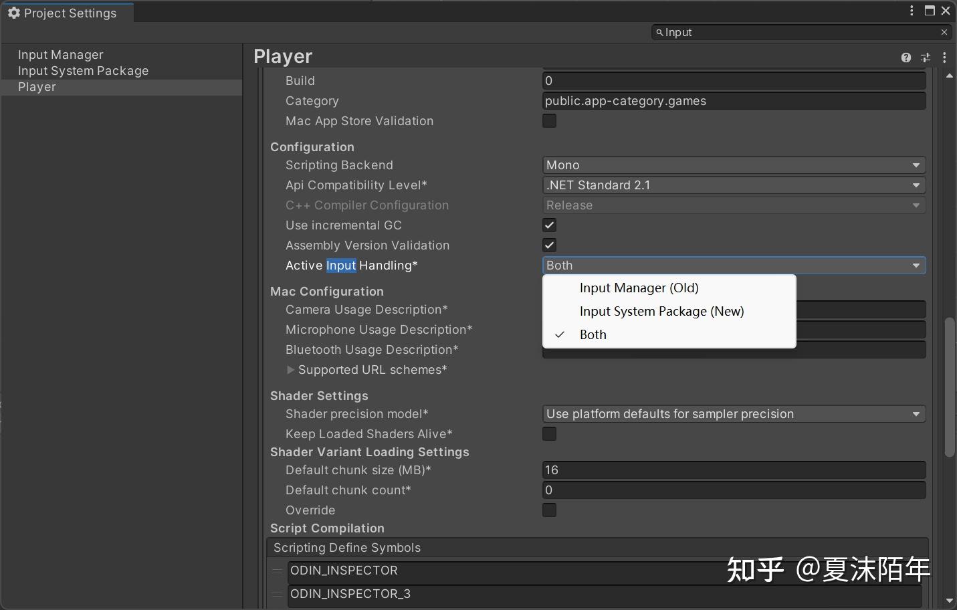Clear the Input search with the X icon

click(x=944, y=32)
